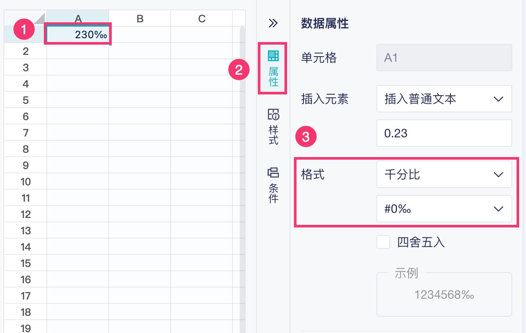This screenshot has width=526, height=333.
Task: Click cell B1 in the grid
Action: [x=140, y=35]
